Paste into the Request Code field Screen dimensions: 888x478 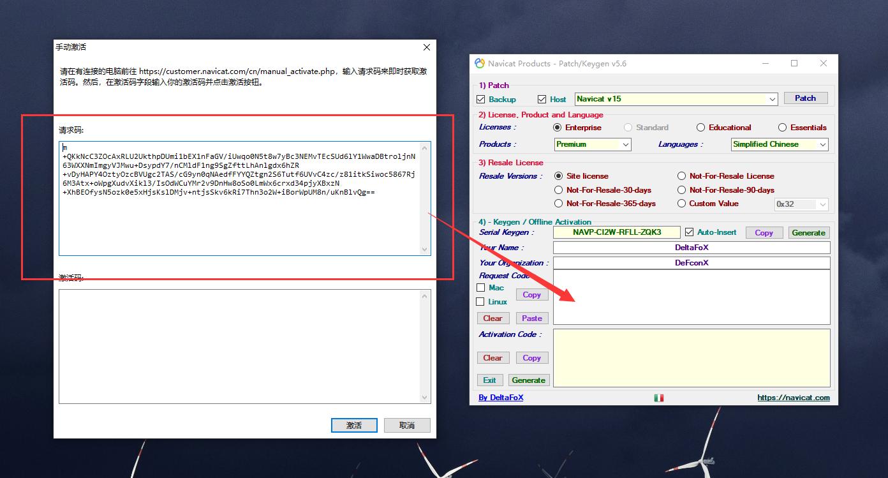click(532, 318)
